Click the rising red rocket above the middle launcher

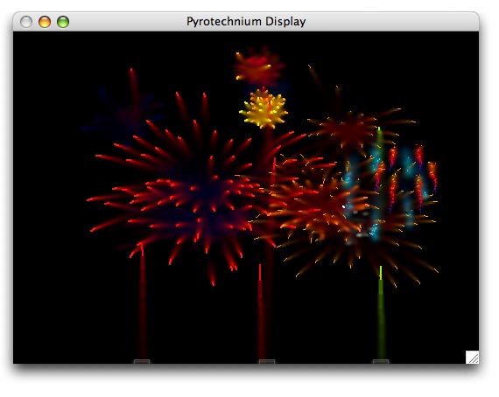tap(260, 273)
